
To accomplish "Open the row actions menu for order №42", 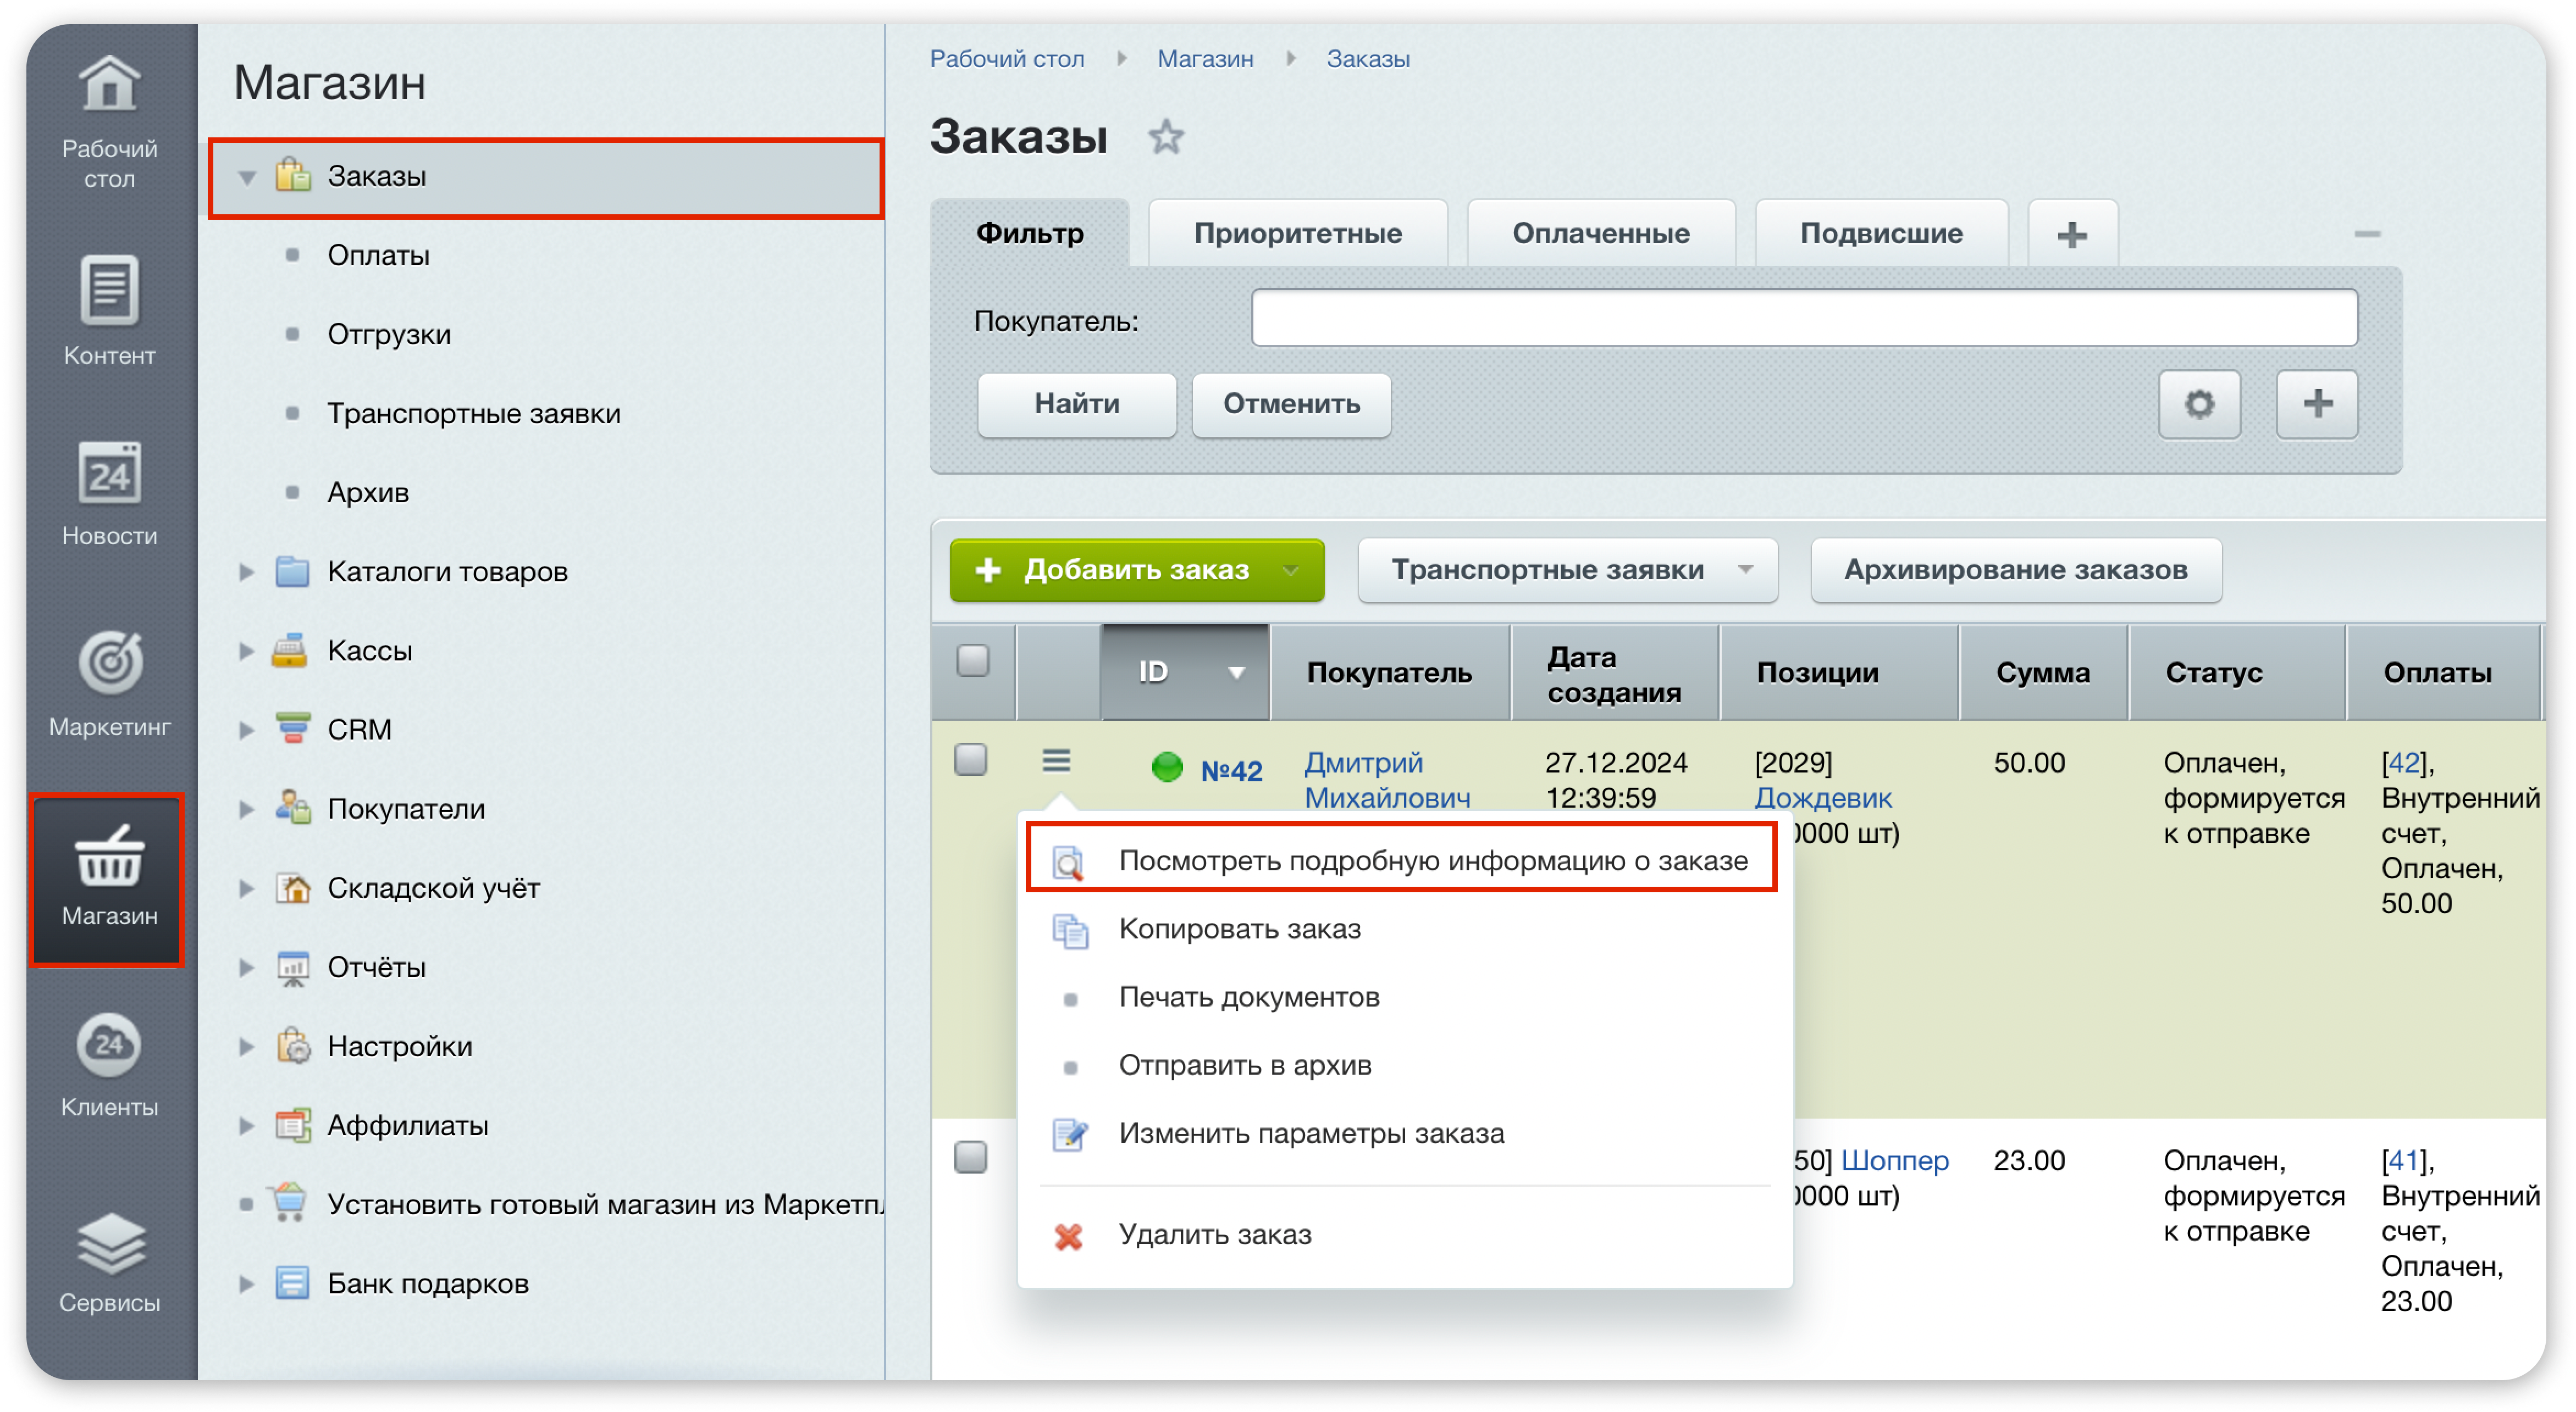I will click(x=1056, y=761).
